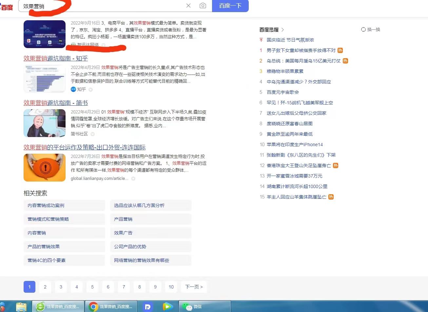Viewport: 428px width, 312px height.
Task: Open the thumbnail of the 电商平台 result
Action: click(x=45, y=34)
